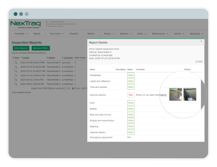Click PASS for Rear and side mirrors
Screen dimensions: 217x167
(131, 115)
